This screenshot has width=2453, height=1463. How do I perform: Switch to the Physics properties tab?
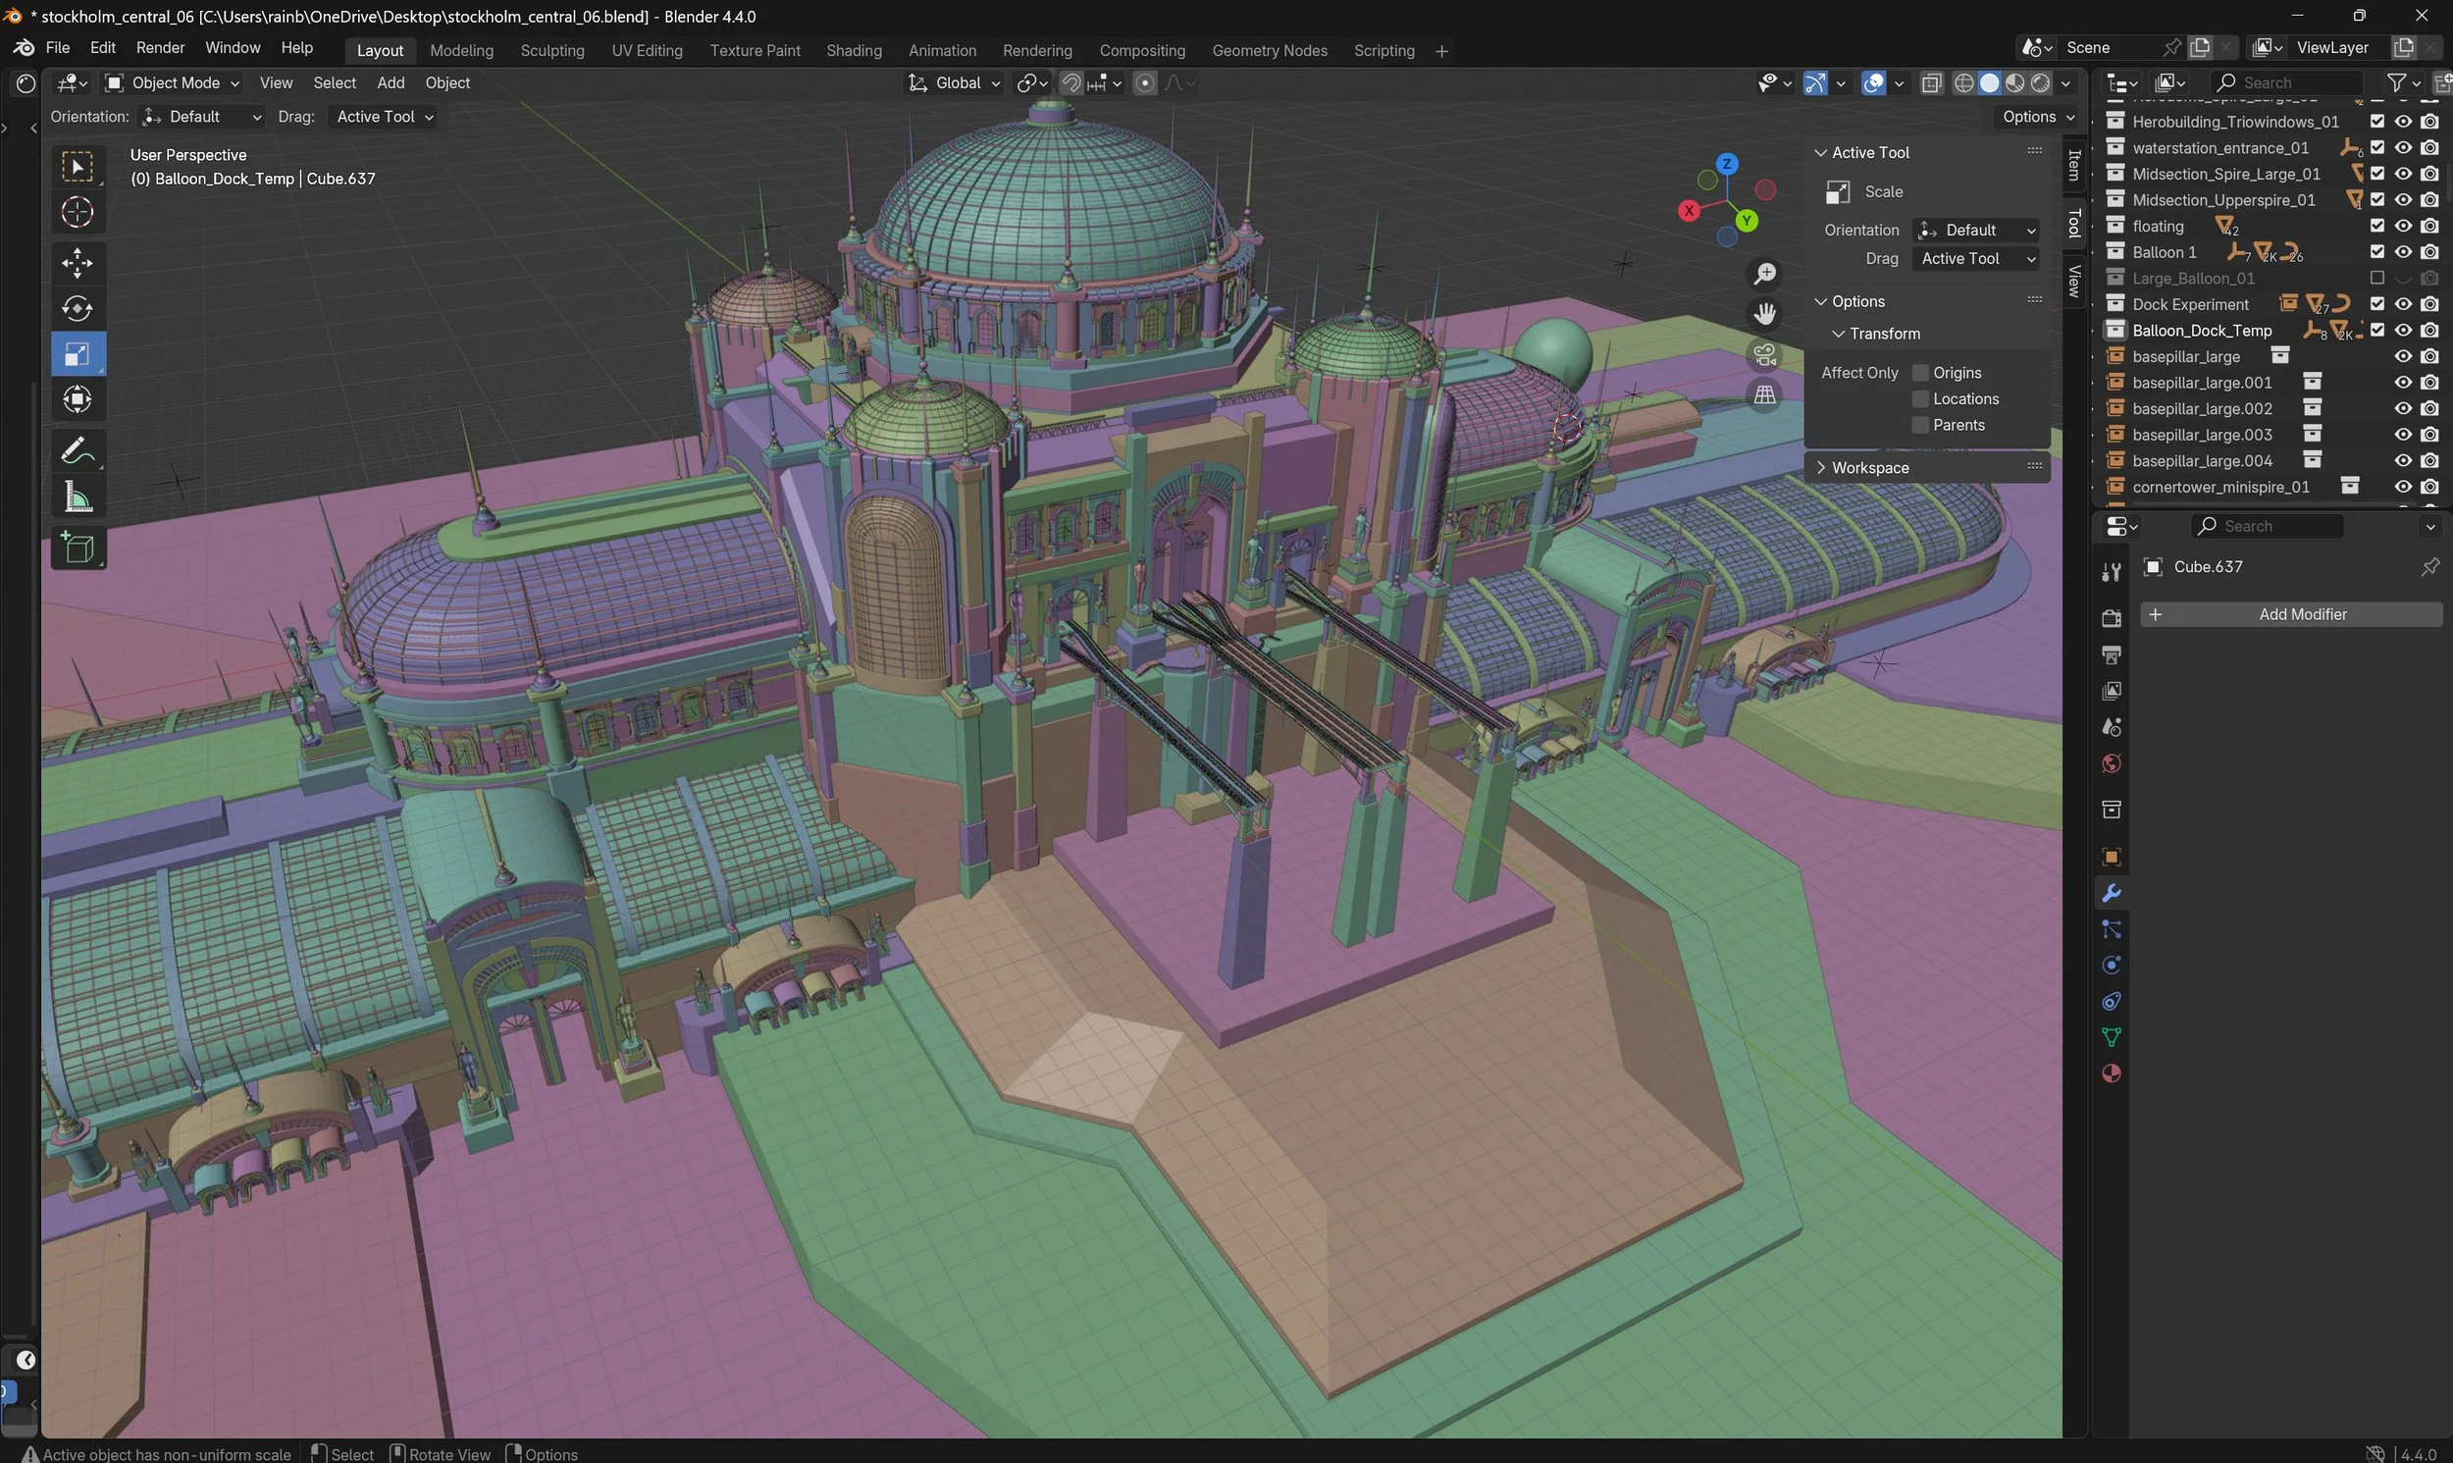[2111, 965]
